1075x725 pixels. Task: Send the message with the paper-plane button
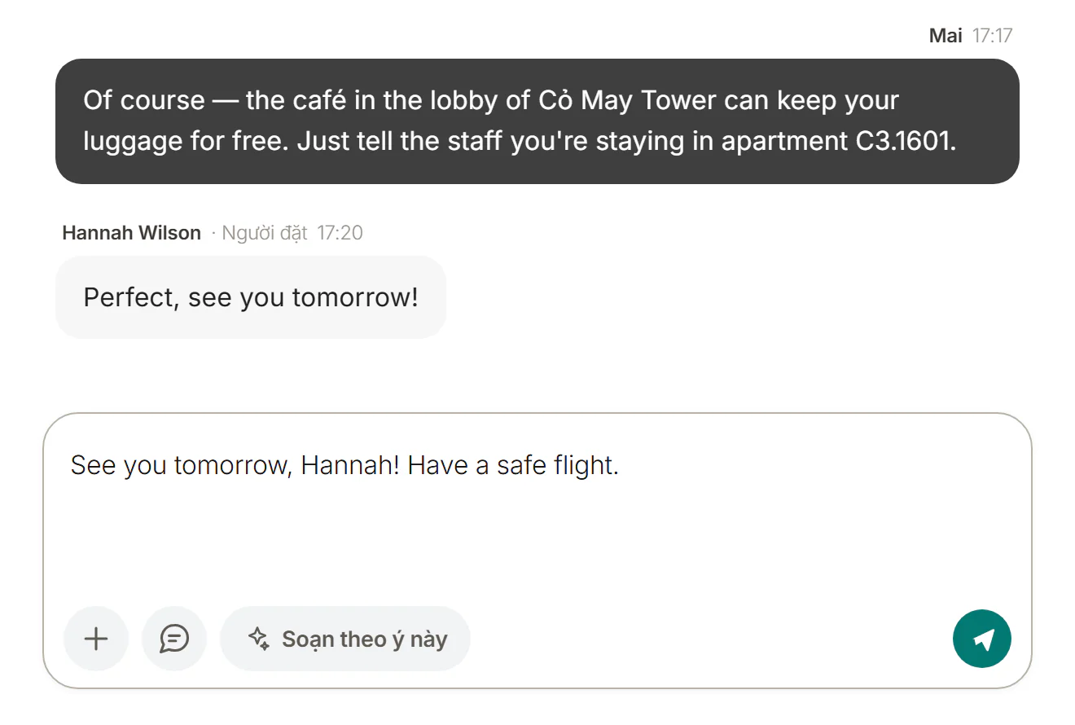pos(982,639)
